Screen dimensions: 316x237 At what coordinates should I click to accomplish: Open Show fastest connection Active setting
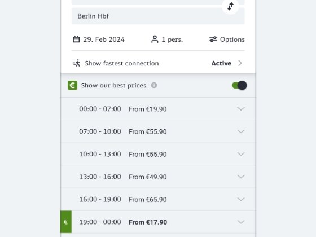(x=158, y=63)
